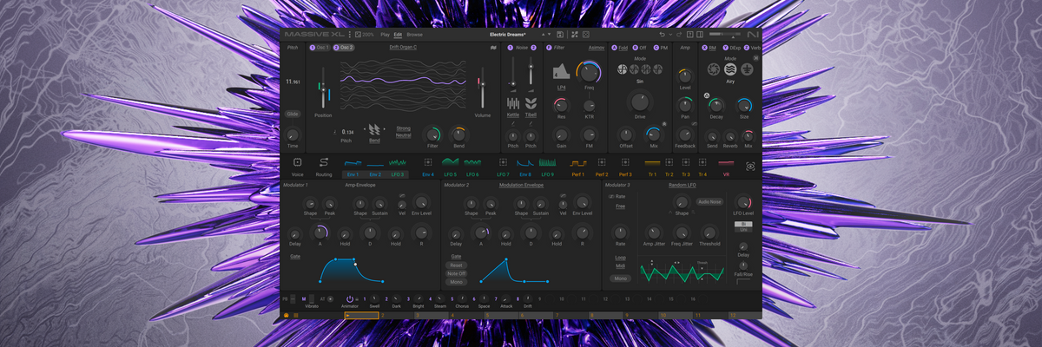Select the Osc 2 tab

point(343,47)
